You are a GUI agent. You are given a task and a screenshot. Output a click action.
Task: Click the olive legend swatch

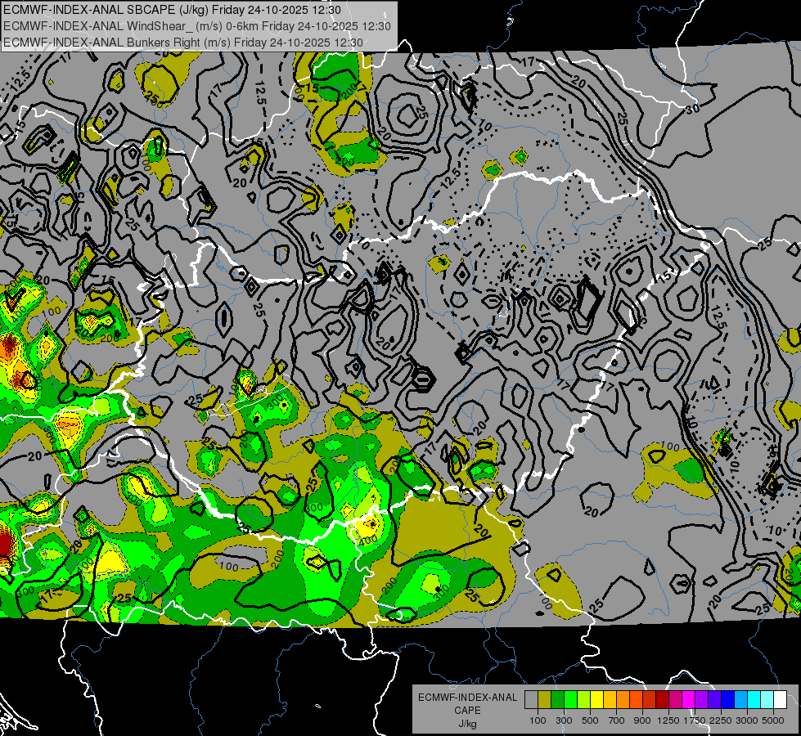[544, 700]
